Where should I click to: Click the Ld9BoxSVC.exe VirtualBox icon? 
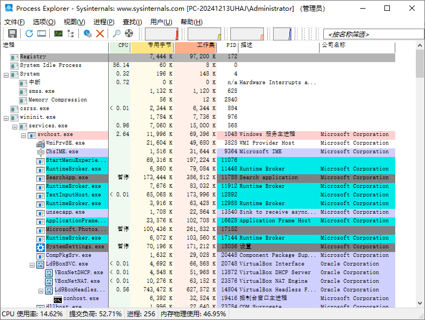pos(41,264)
